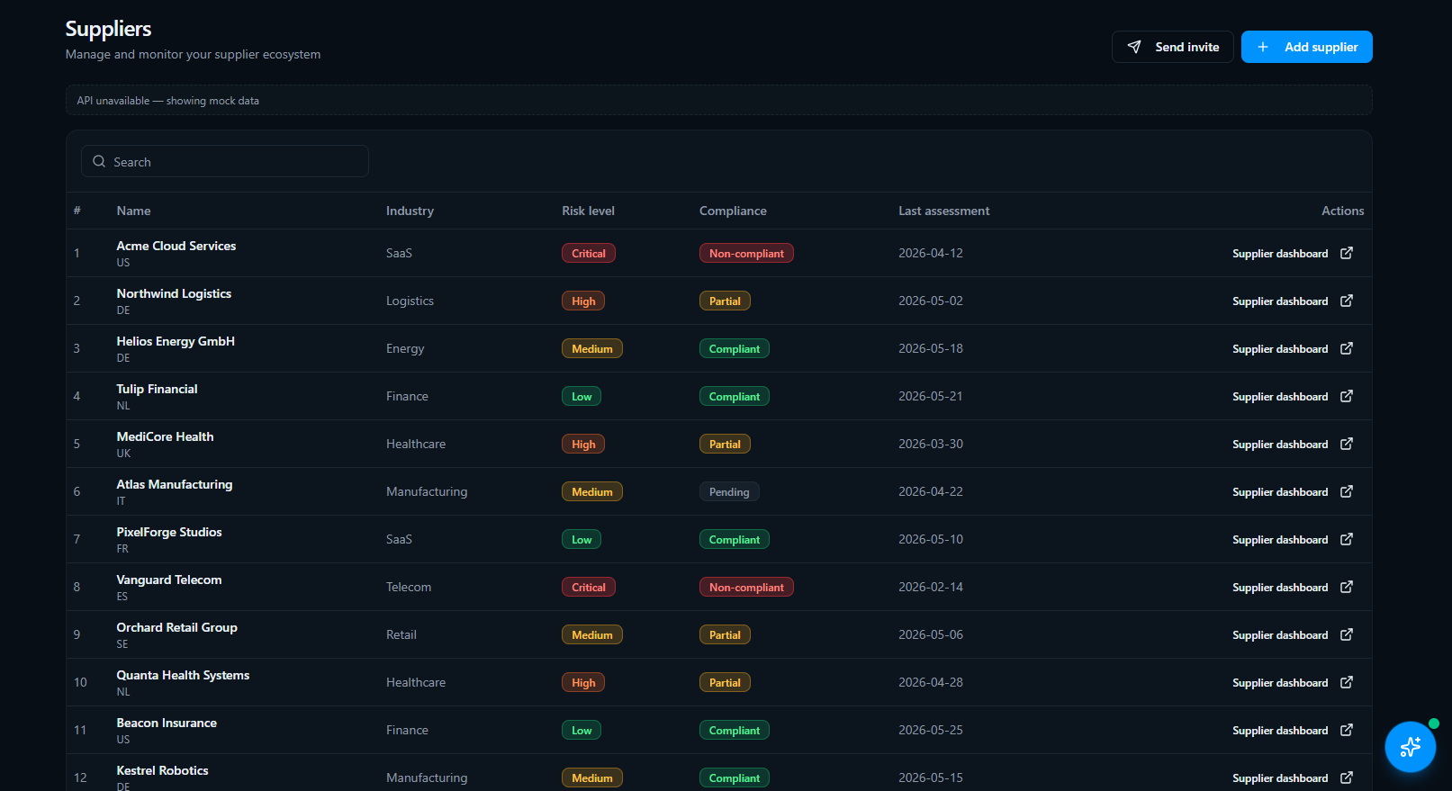Click the Telecom industry cell
Viewport: 1452px width, 791px height.
click(409, 587)
